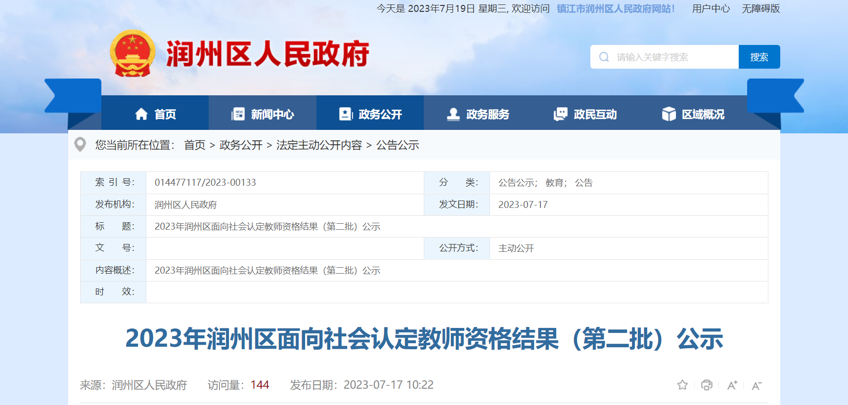Open the 区域概况 navigation tab
848x405 pixels.
693,113
